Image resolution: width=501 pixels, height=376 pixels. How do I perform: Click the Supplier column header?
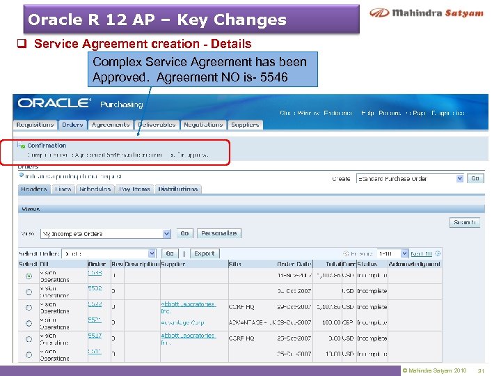173,264
